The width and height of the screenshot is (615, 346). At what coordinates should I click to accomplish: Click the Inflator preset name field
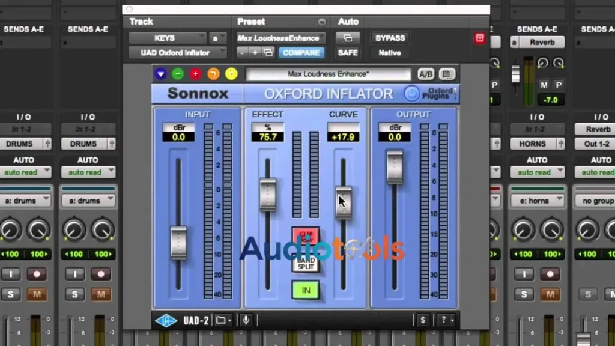pyautogui.click(x=328, y=74)
